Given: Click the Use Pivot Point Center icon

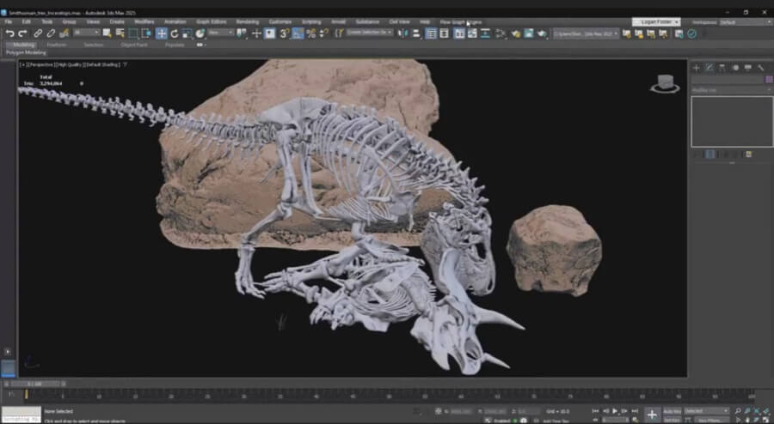Looking at the screenshot, I should 242,33.
